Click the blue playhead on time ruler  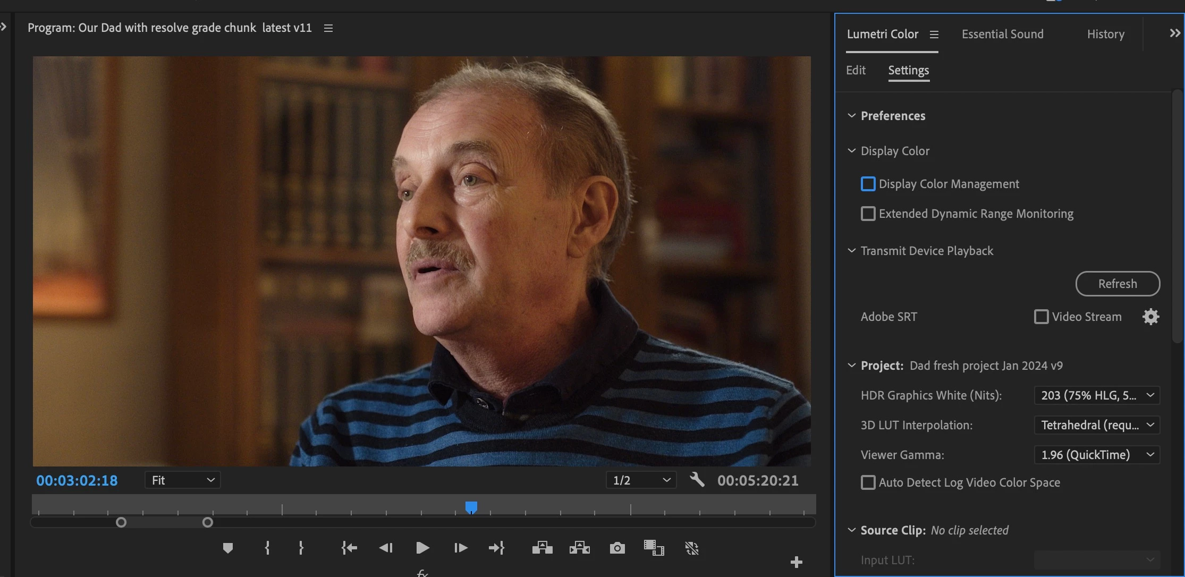(x=471, y=507)
